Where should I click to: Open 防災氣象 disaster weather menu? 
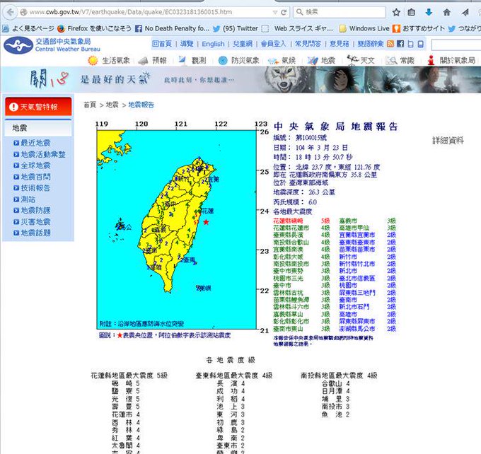(x=238, y=60)
